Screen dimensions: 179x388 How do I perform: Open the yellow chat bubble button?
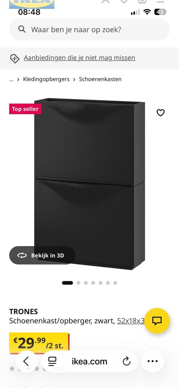157,321
